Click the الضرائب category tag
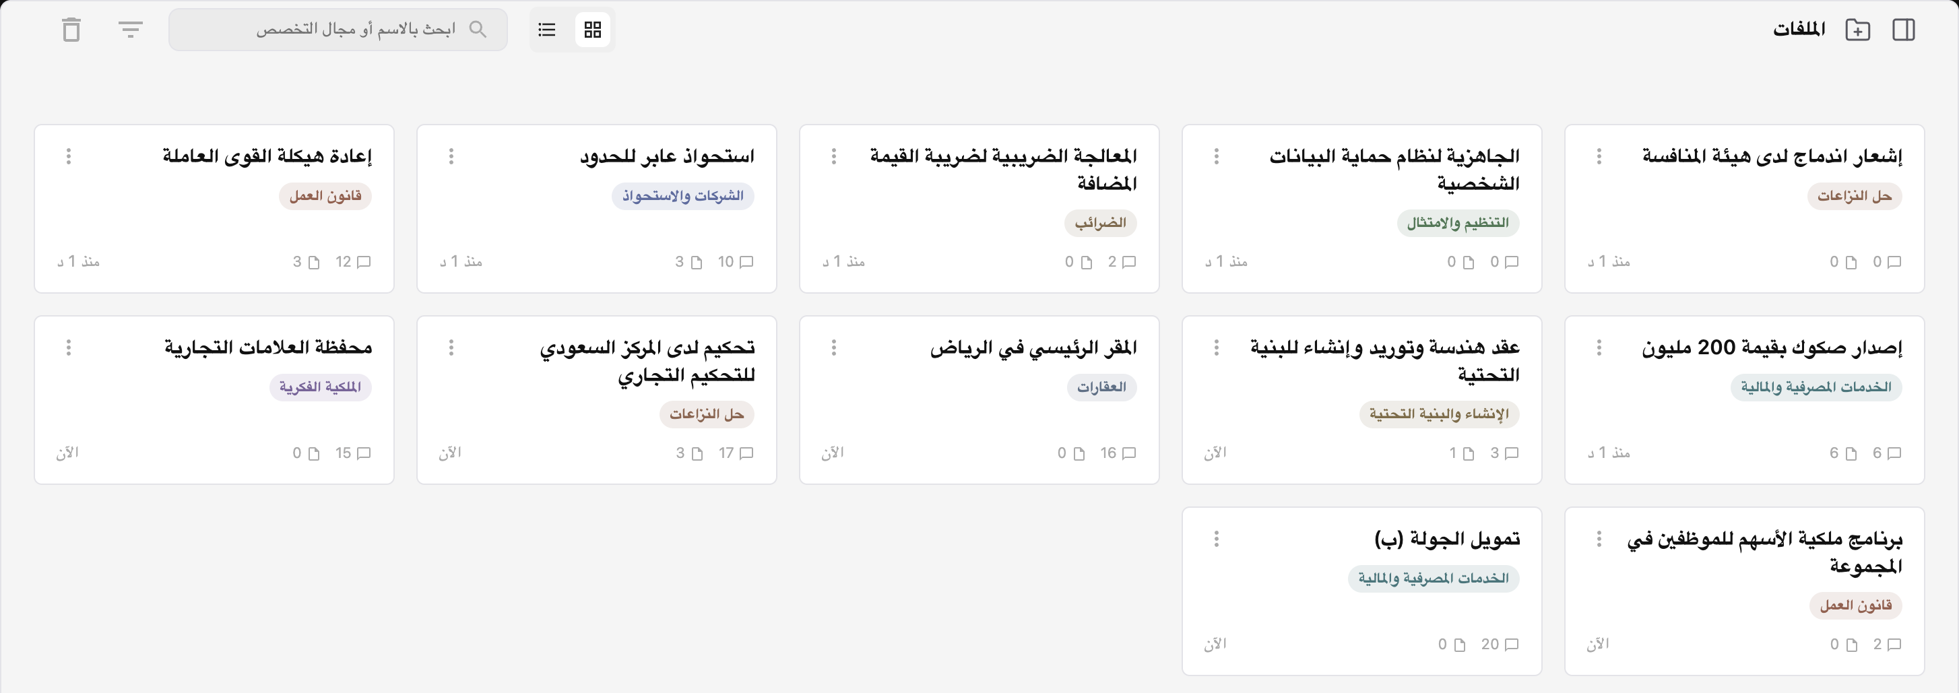1959x693 pixels. [1100, 223]
